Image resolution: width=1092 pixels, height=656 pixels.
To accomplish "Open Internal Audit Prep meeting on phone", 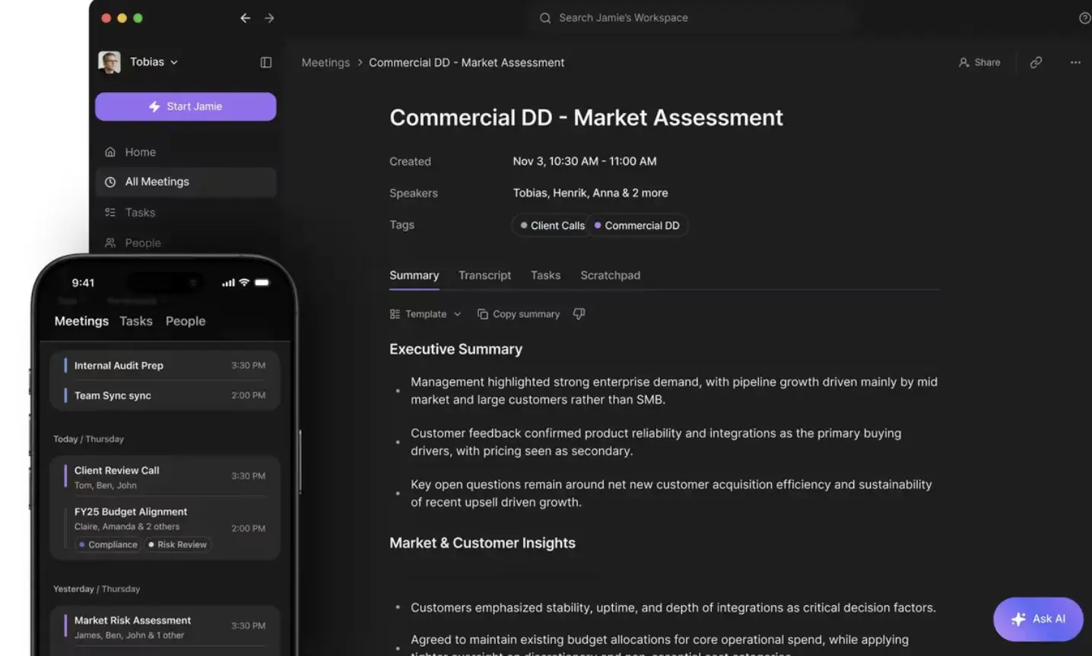I will 165,366.
